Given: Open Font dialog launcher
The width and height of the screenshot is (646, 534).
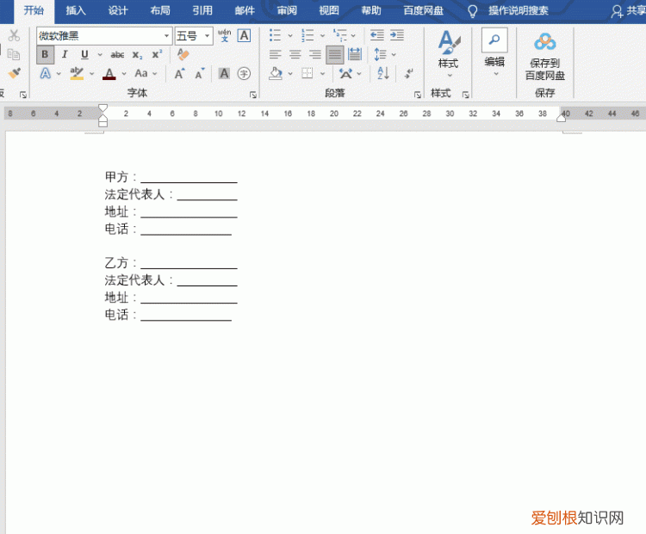Looking at the screenshot, I should [x=253, y=95].
